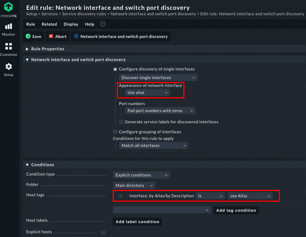Check Configure grouping of interfaces
Screen dimensions: 306x237
(115, 132)
